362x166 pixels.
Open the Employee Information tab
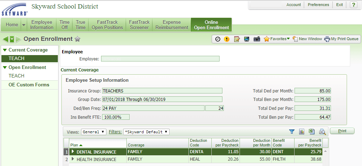(x=42, y=25)
